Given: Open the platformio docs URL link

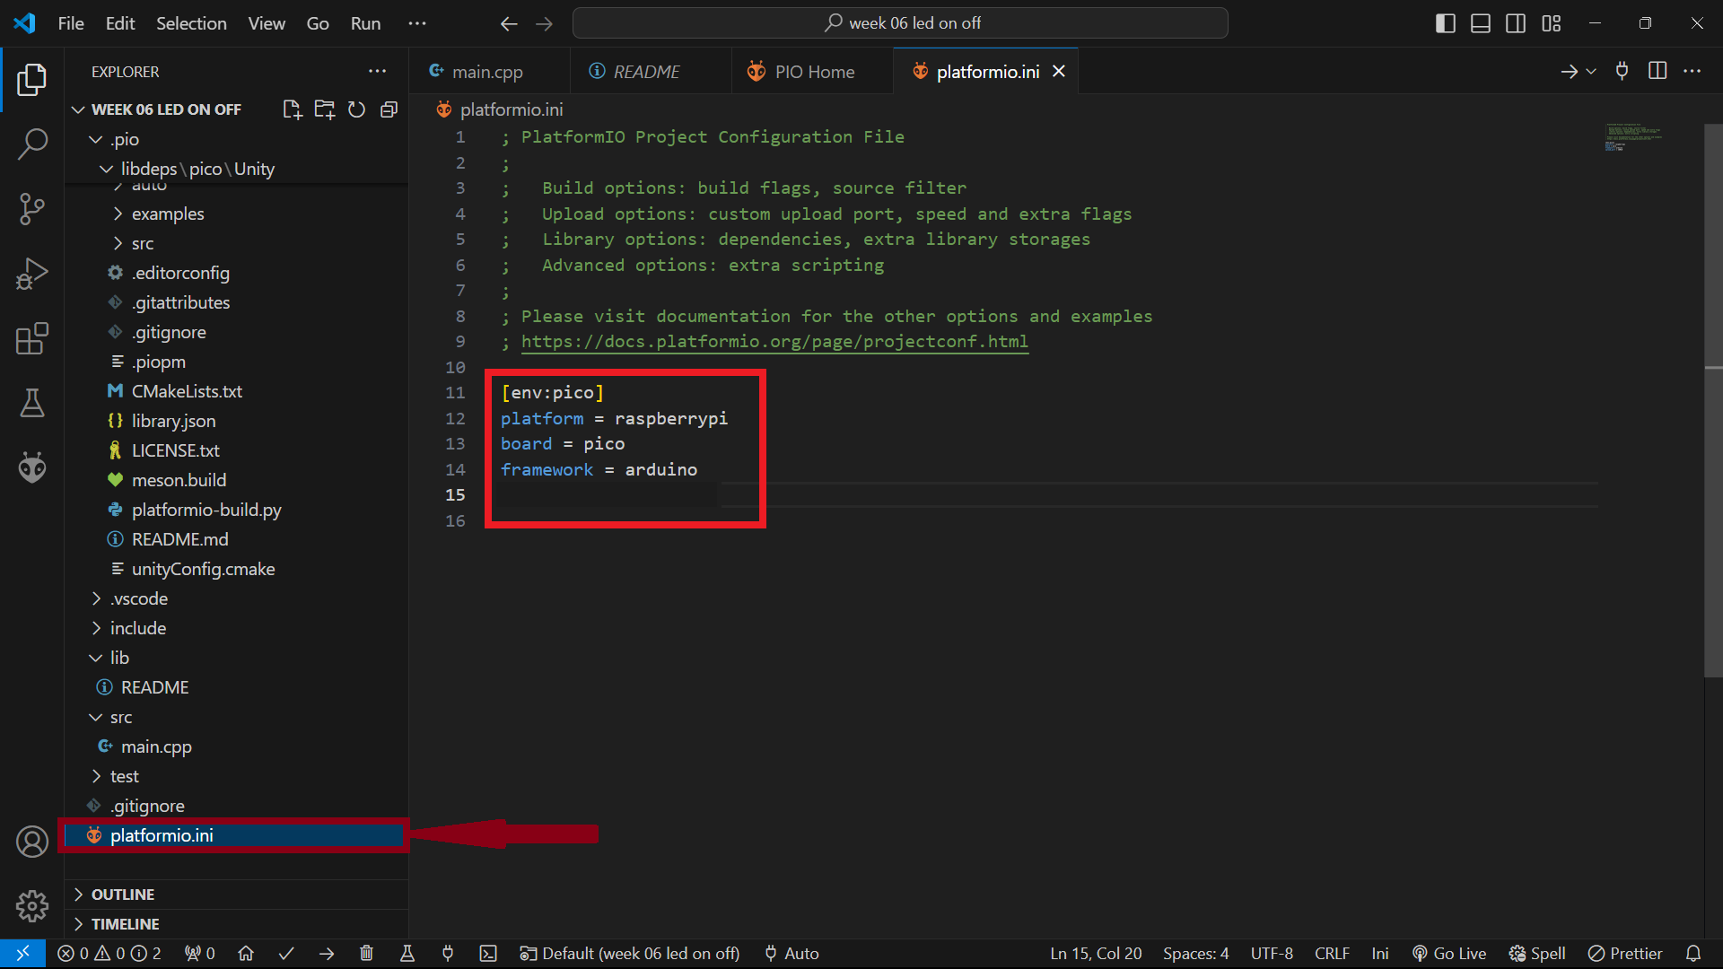Looking at the screenshot, I should tap(774, 342).
